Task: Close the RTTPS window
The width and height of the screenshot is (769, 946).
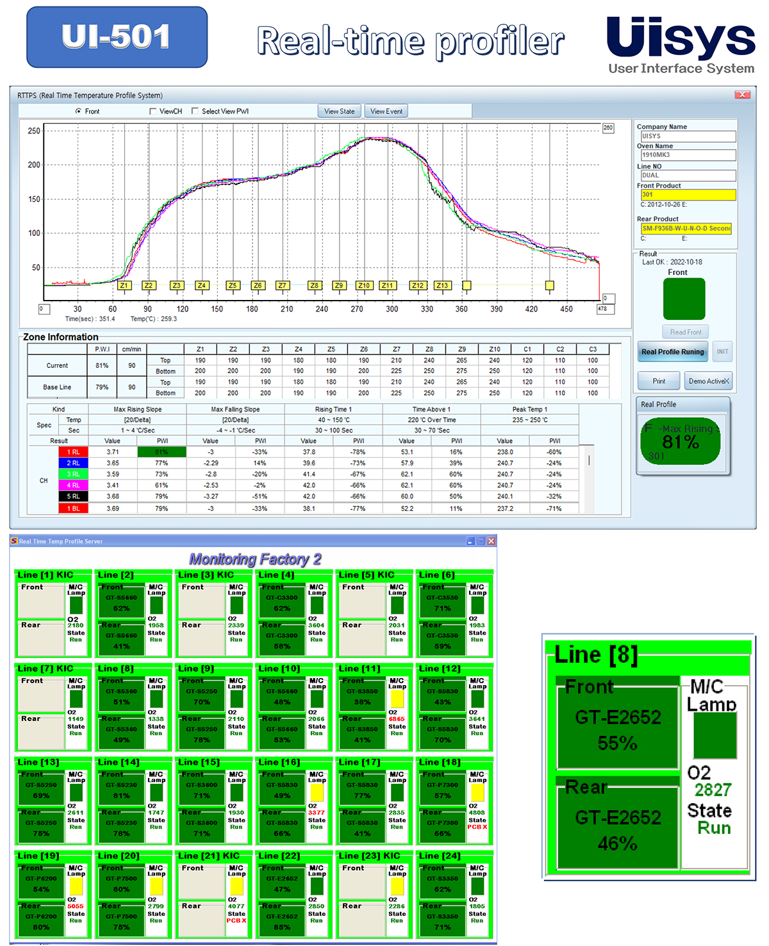Action: tap(742, 95)
